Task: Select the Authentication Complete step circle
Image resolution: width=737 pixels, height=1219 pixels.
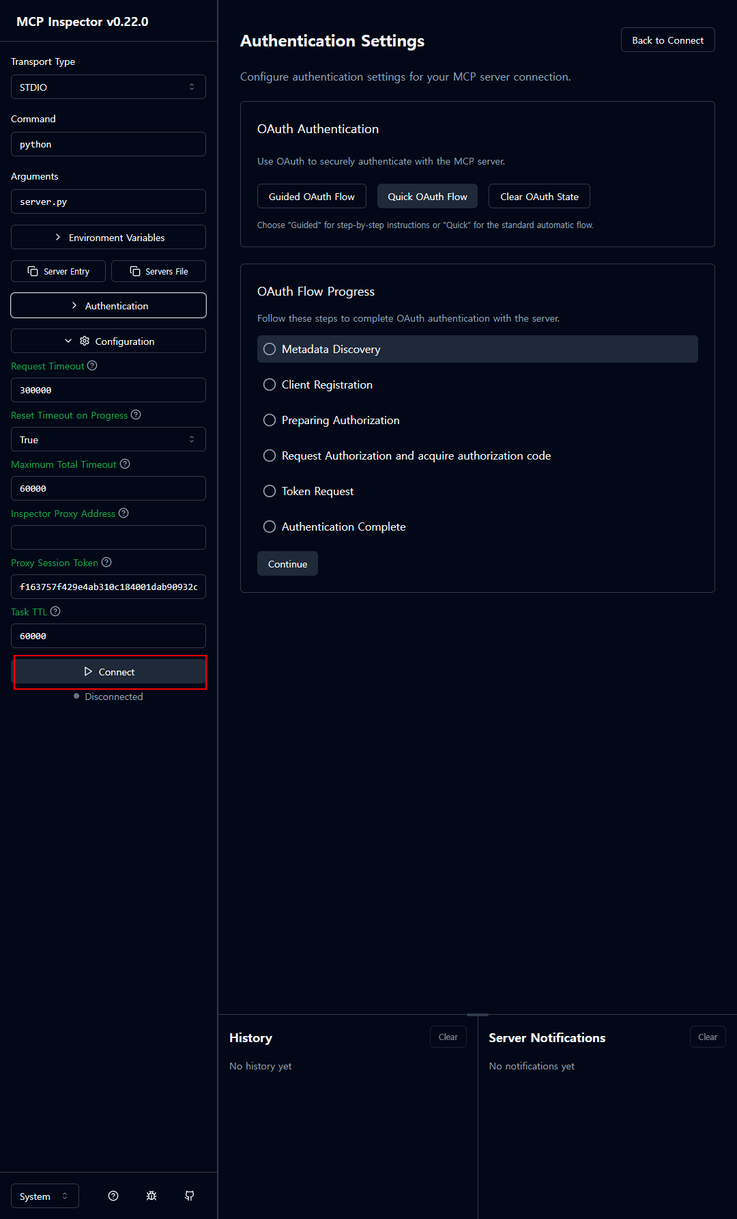Action: pyautogui.click(x=270, y=527)
